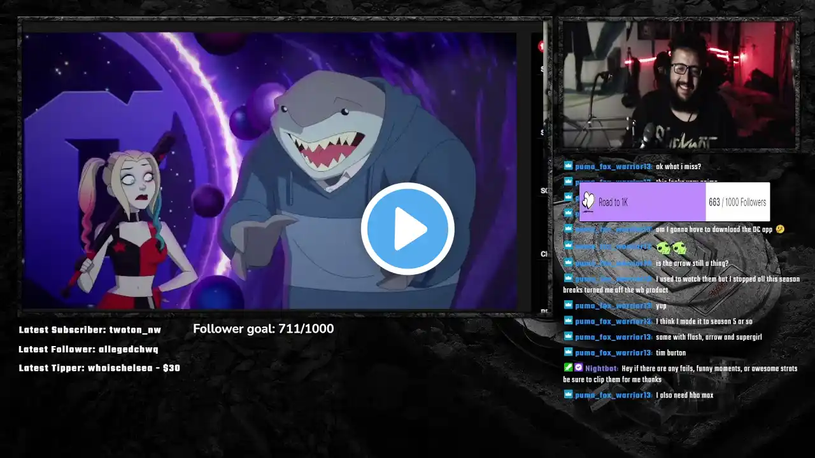This screenshot has height=458, width=815.
Task: Click the streamer webcam feed
Action: [679, 85]
